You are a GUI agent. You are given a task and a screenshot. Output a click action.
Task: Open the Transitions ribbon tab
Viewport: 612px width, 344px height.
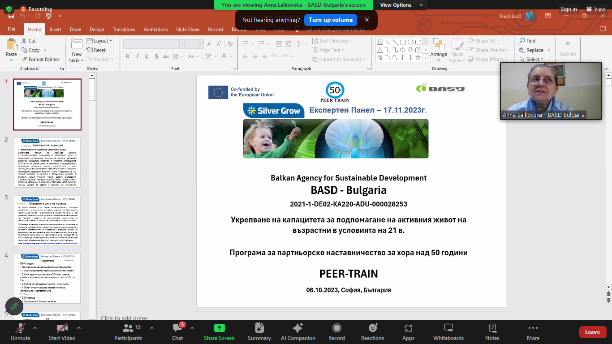[x=124, y=29]
